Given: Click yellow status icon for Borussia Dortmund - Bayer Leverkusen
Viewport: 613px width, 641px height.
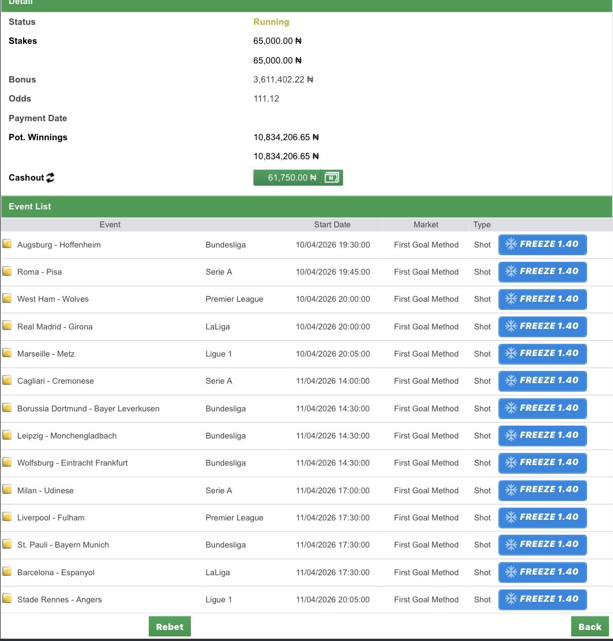Looking at the screenshot, I should tap(7, 407).
